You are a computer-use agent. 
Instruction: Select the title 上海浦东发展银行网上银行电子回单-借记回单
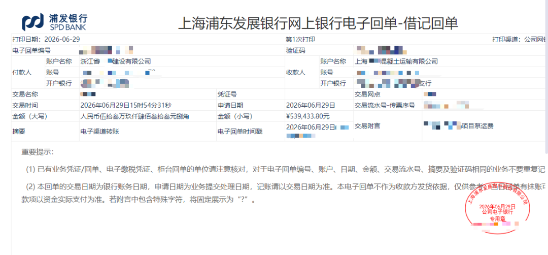coord(318,23)
